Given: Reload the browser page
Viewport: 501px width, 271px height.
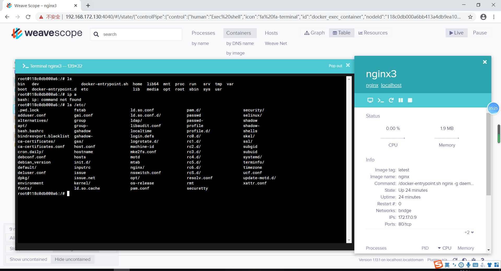Looking at the screenshot, I should click(28, 17).
